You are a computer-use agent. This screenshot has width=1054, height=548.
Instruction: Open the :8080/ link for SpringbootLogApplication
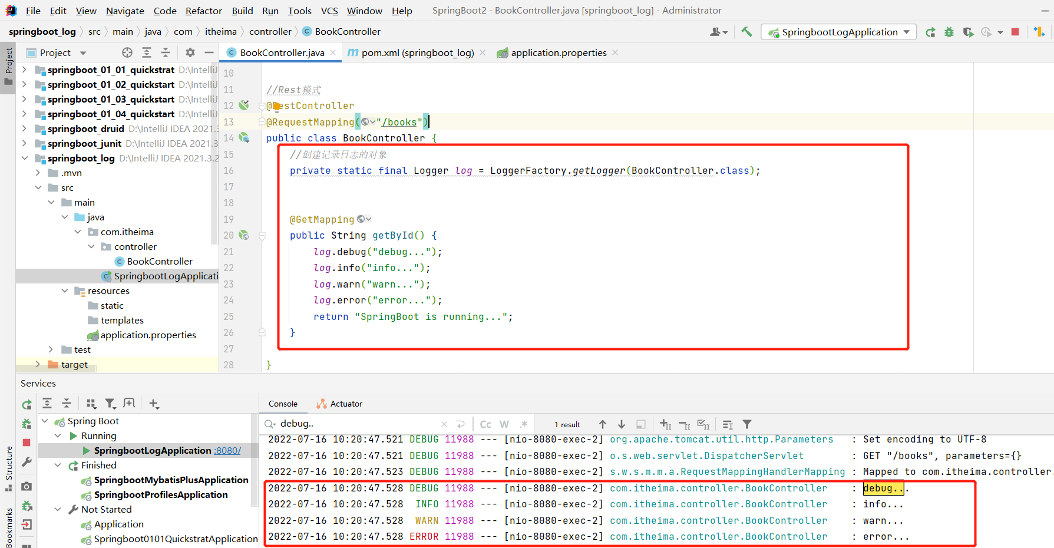click(227, 450)
